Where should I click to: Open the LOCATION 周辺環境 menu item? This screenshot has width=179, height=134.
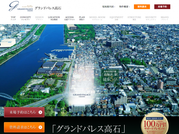click(54, 18)
